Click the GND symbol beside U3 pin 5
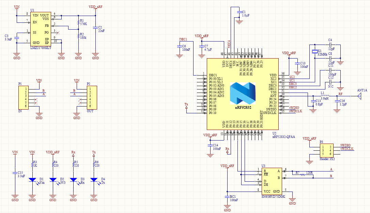The width and height of the screenshot is (370, 213). 292,200
